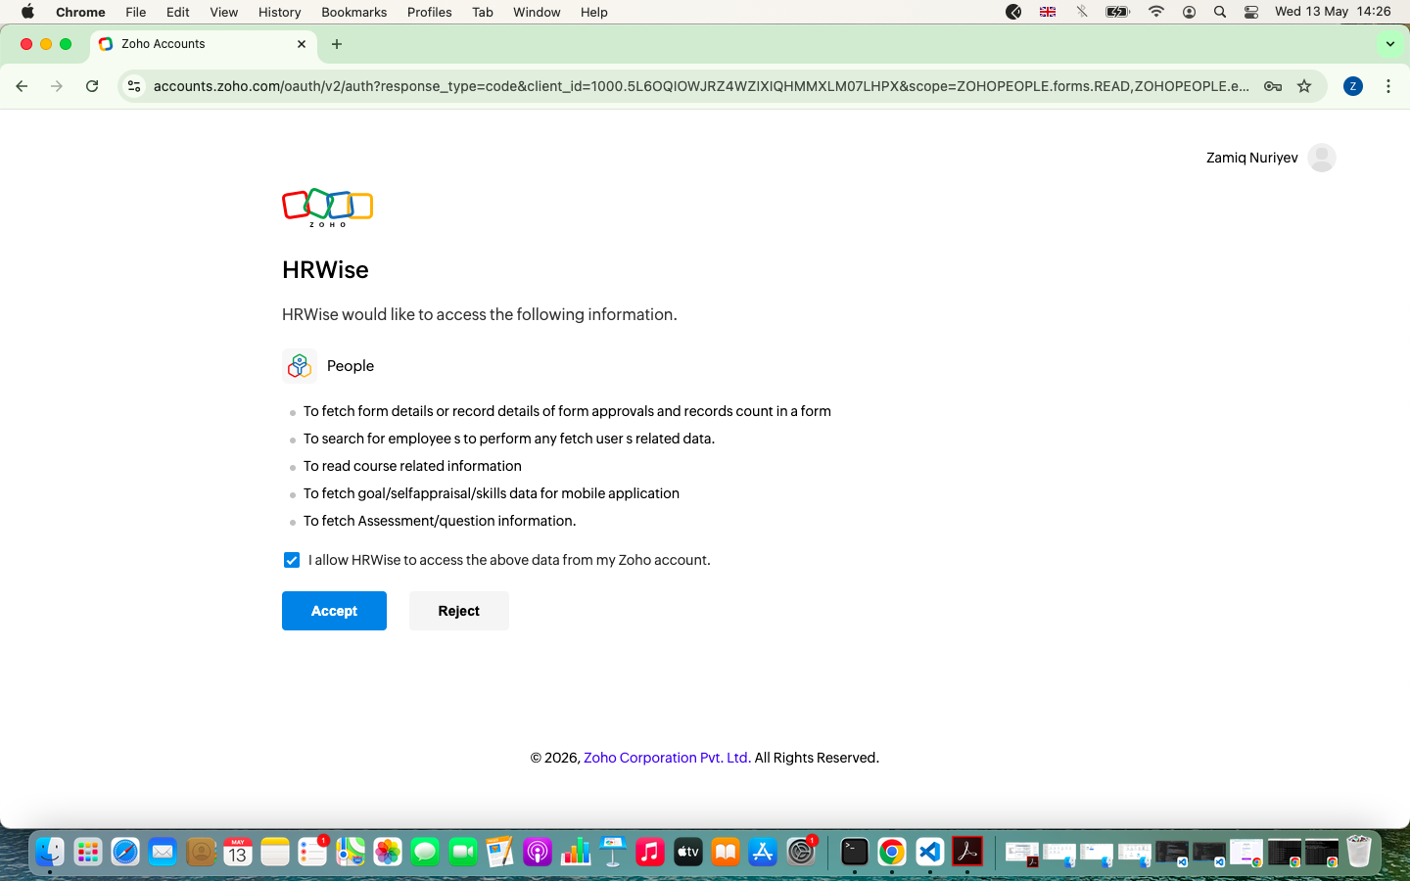Open the Chrome menu in menu bar
1410x881 pixels.
pyautogui.click(x=80, y=12)
